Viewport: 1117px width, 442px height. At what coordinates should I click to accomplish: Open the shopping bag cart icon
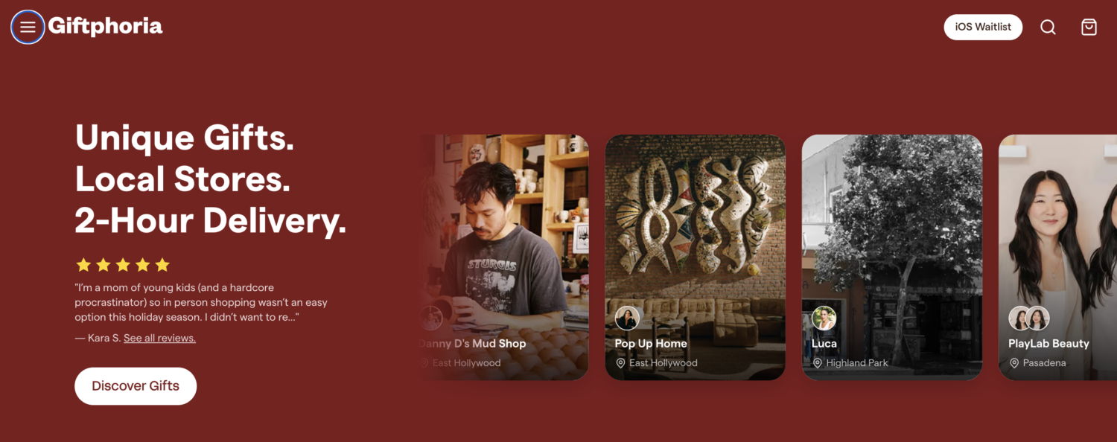click(1089, 28)
